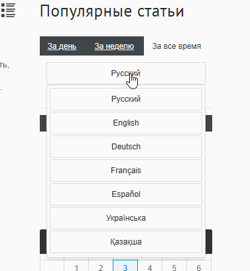
Task: Click highlighted number 3 cell
Action: (x=125, y=266)
